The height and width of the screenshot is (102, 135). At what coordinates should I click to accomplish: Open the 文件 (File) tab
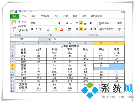pos(14,16)
